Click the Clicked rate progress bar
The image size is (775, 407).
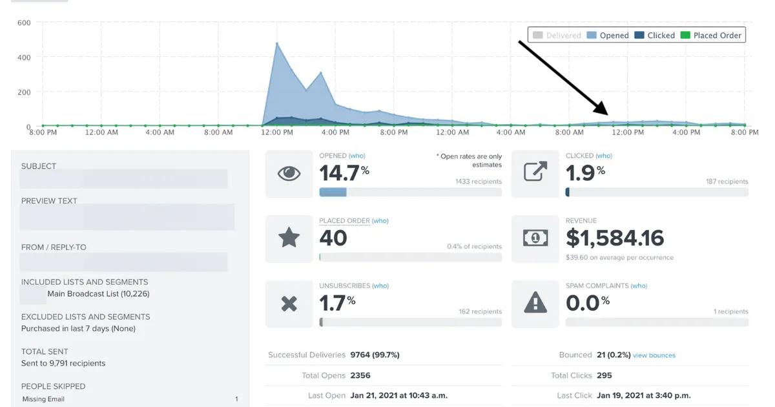pos(657,192)
